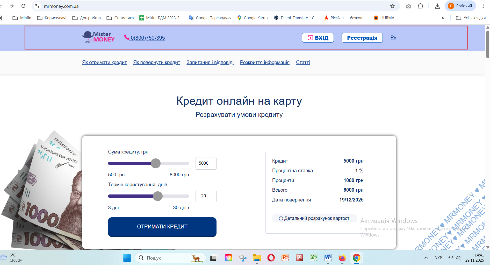
Task: Open Як повернути кредит menu item
Action: [157, 62]
